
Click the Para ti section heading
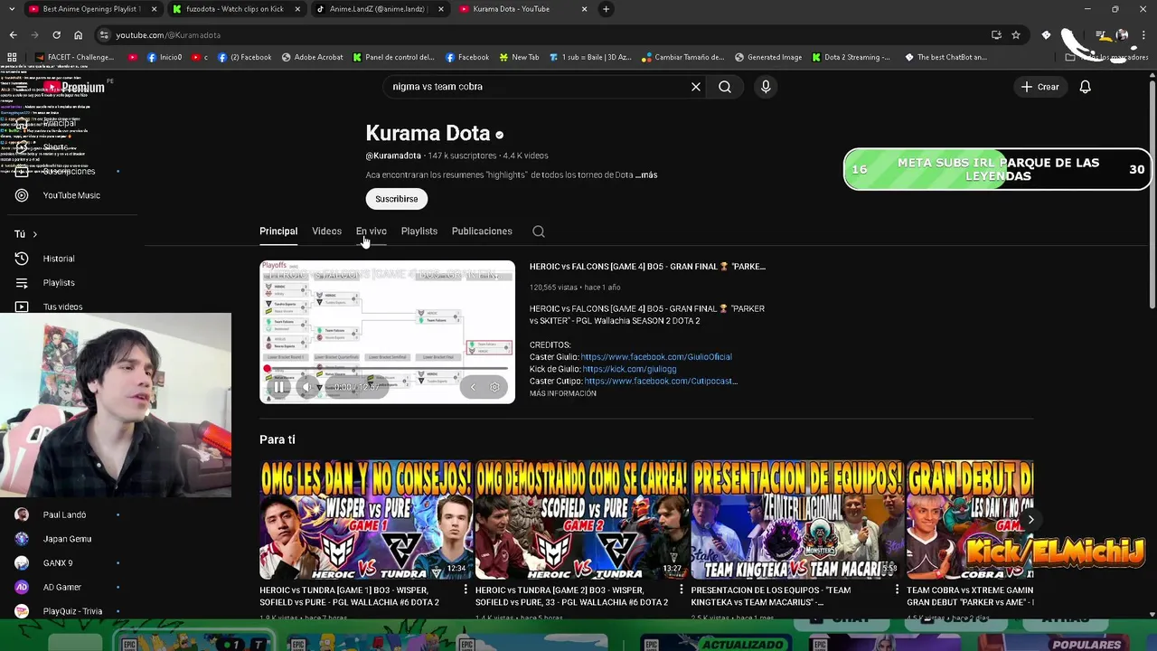[x=277, y=439]
